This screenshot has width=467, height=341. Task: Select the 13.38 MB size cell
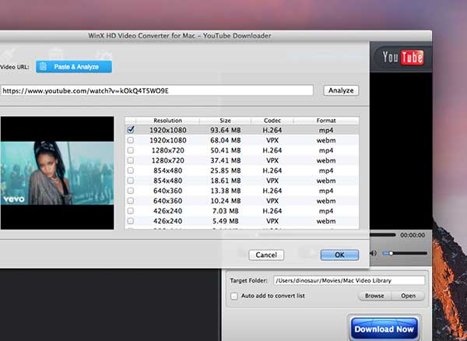click(226, 191)
